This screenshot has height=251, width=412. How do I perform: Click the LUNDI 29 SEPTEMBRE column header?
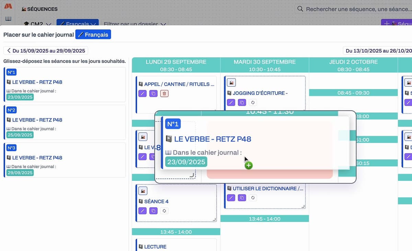tap(176, 62)
